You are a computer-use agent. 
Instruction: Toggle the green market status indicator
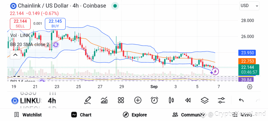click(115, 6)
